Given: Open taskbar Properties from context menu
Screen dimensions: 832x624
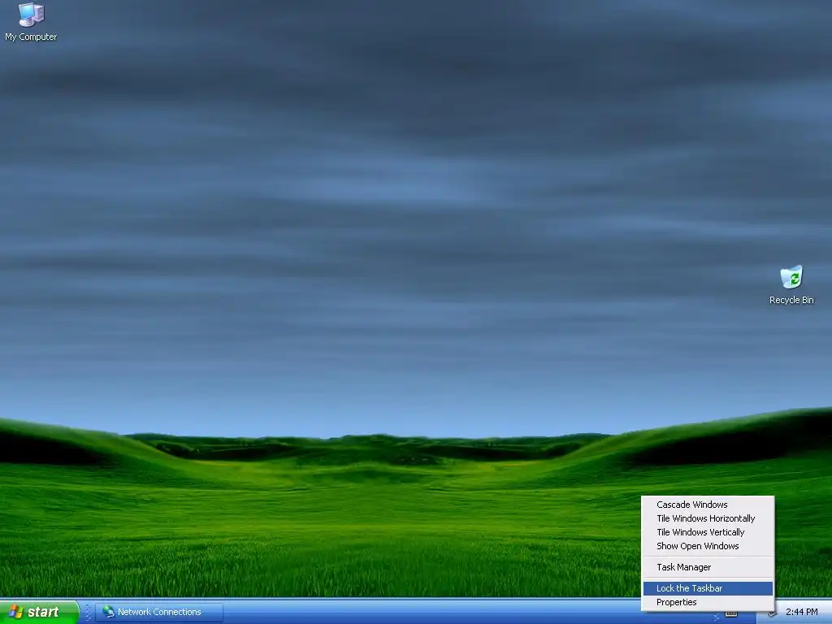Looking at the screenshot, I should tap(708, 602).
